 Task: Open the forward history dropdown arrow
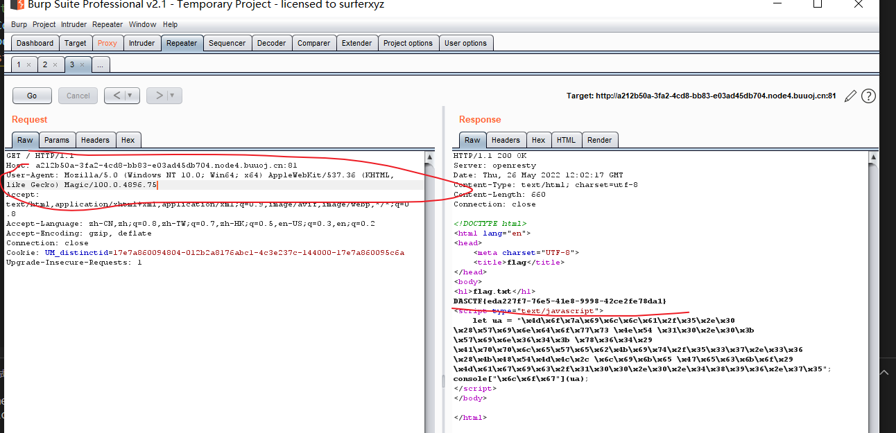pos(174,96)
